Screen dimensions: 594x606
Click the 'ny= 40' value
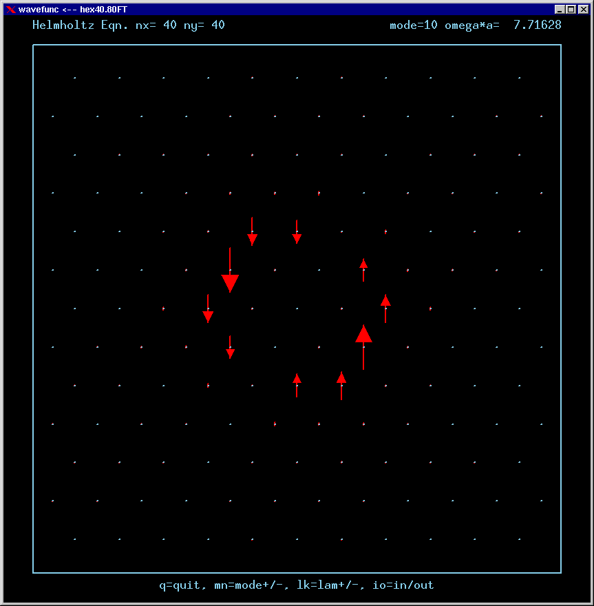[x=204, y=25]
